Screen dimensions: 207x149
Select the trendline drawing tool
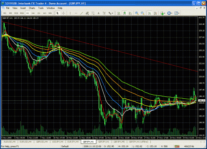pos(81,13)
